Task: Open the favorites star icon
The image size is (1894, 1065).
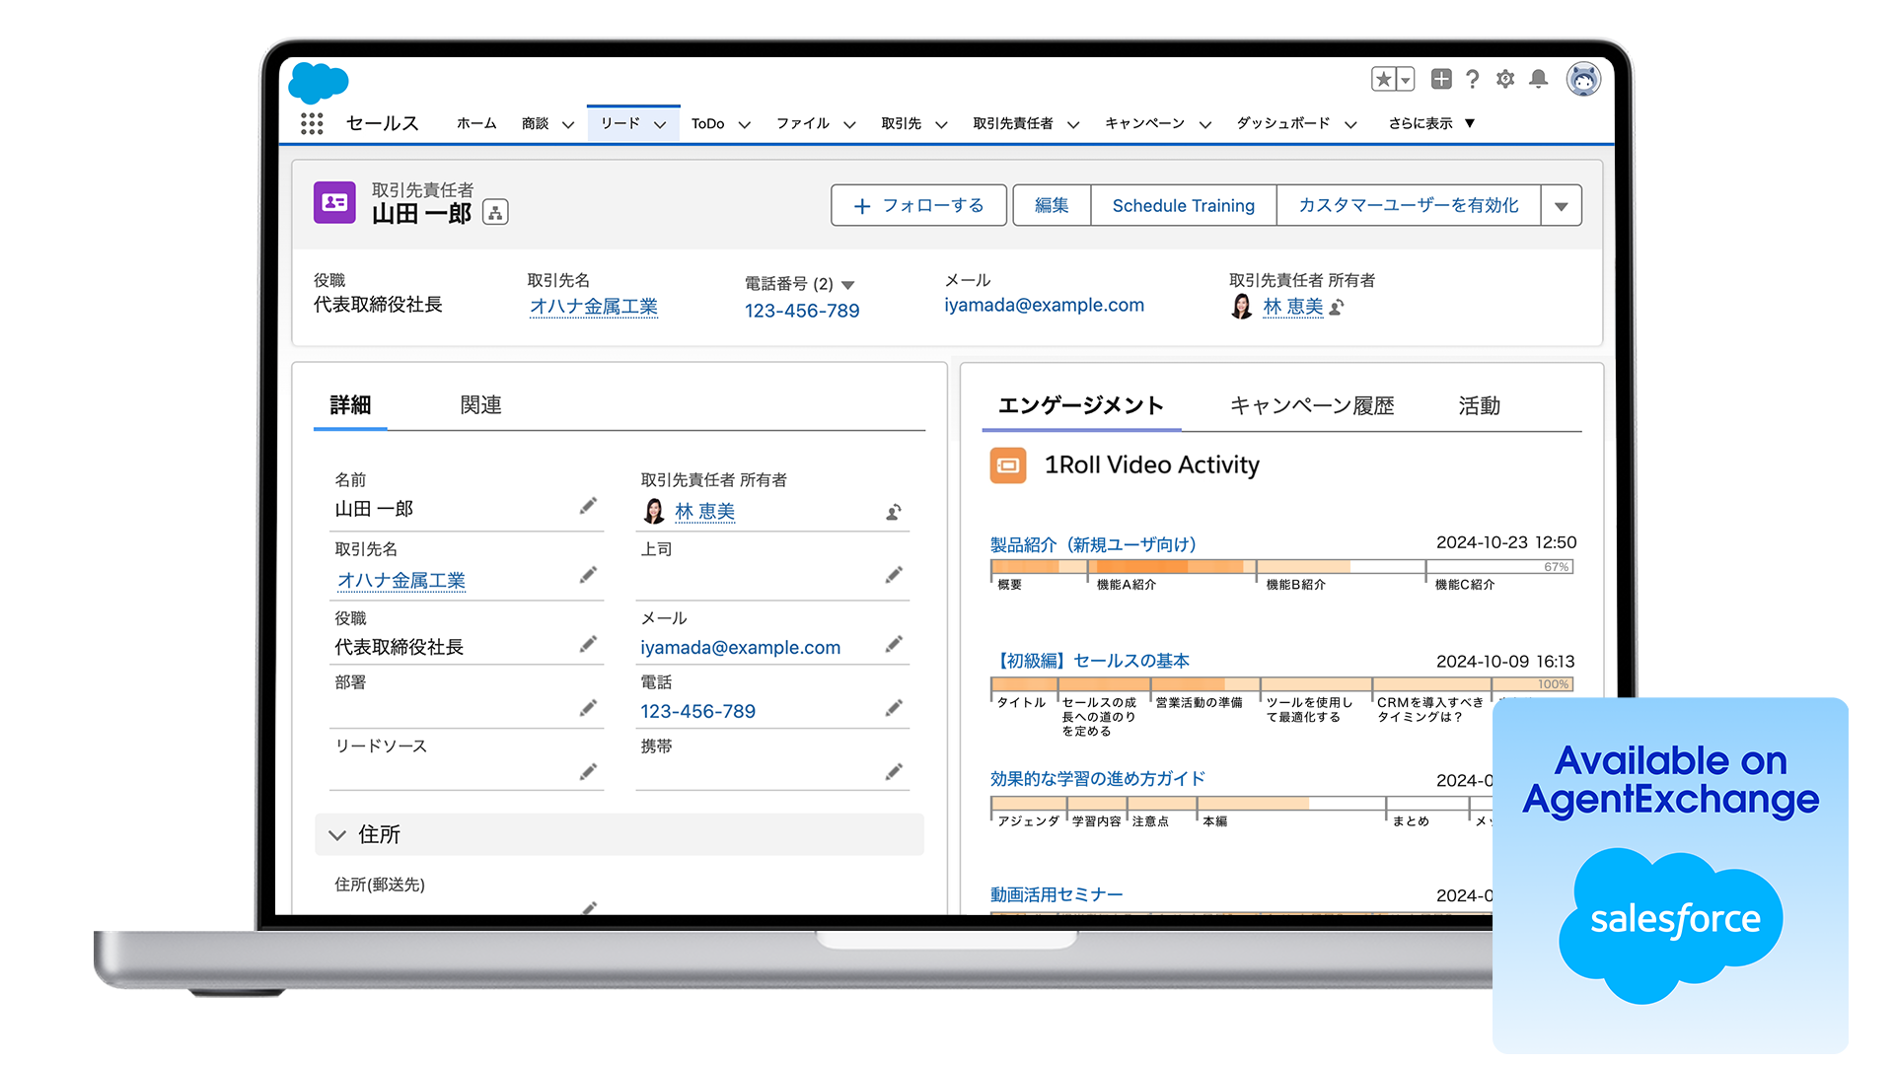Action: [x=1384, y=79]
